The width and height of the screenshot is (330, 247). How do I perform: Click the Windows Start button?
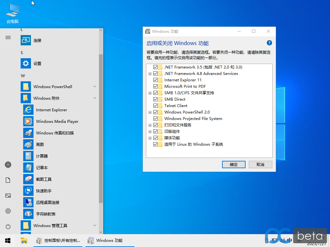(8, 241)
